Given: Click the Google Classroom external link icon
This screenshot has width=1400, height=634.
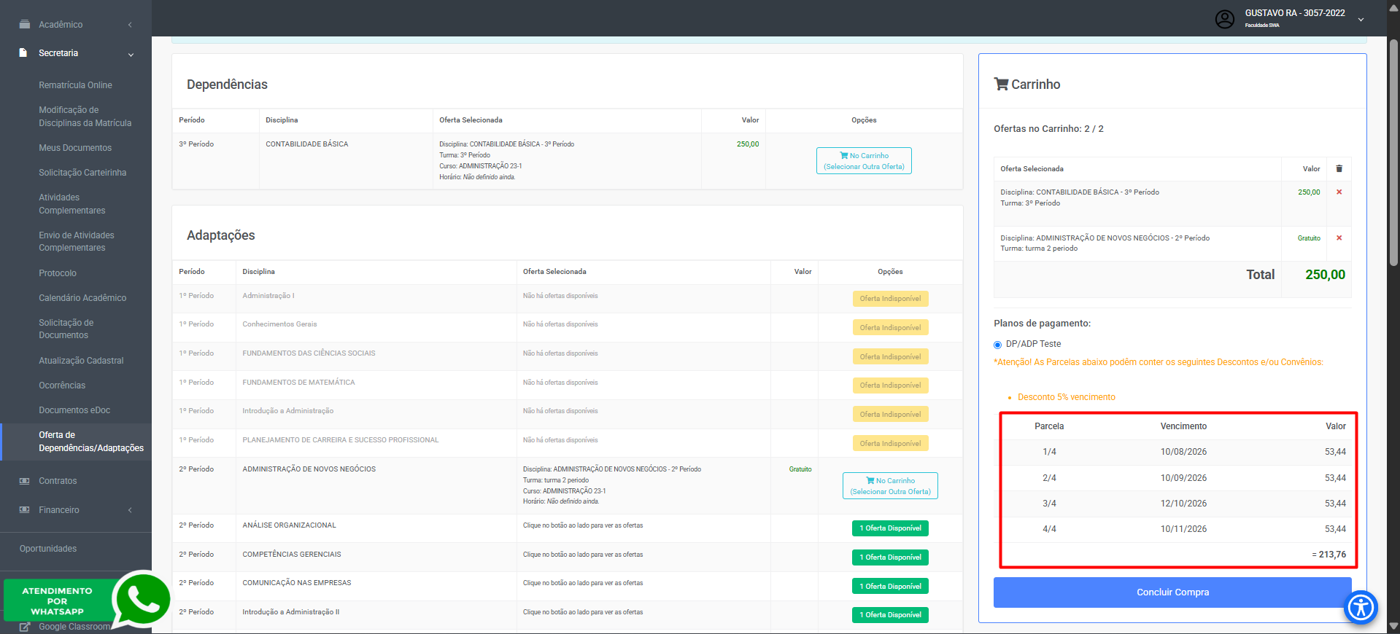Looking at the screenshot, I should coord(25,627).
